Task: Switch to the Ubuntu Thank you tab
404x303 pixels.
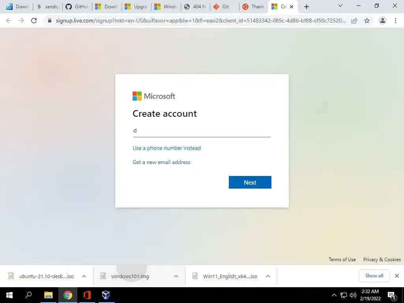Action: (x=254, y=7)
